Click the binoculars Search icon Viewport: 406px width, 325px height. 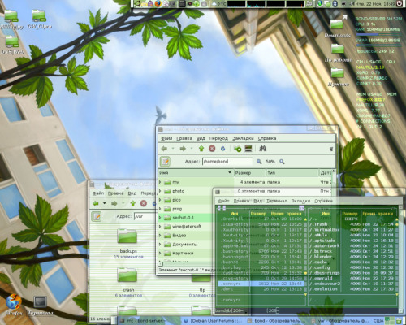(263, 149)
